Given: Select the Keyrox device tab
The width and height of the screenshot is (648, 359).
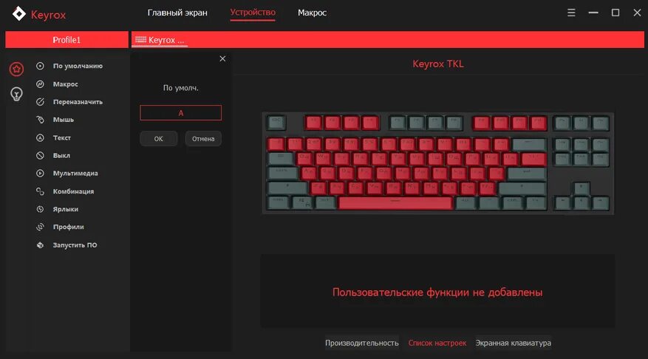Looking at the screenshot, I should [x=160, y=40].
